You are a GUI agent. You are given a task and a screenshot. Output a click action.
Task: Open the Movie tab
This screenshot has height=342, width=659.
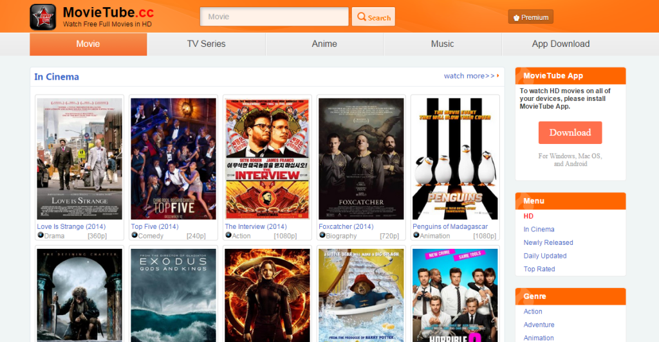[x=88, y=44]
